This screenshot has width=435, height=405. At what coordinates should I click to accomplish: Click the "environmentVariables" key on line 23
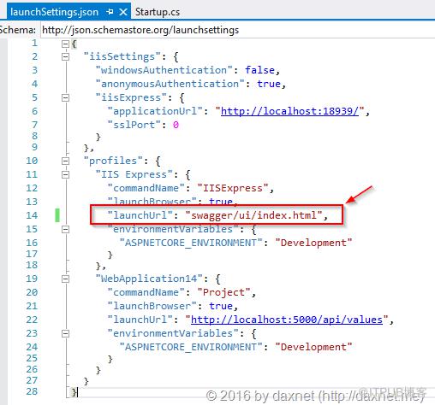pos(173,333)
